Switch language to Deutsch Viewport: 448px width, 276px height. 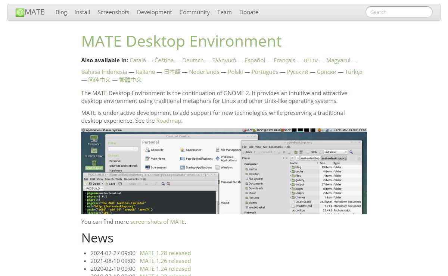(x=193, y=60)
